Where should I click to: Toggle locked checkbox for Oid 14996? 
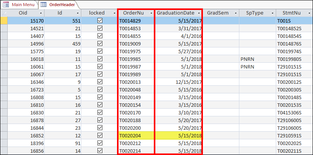coord(100,44)
